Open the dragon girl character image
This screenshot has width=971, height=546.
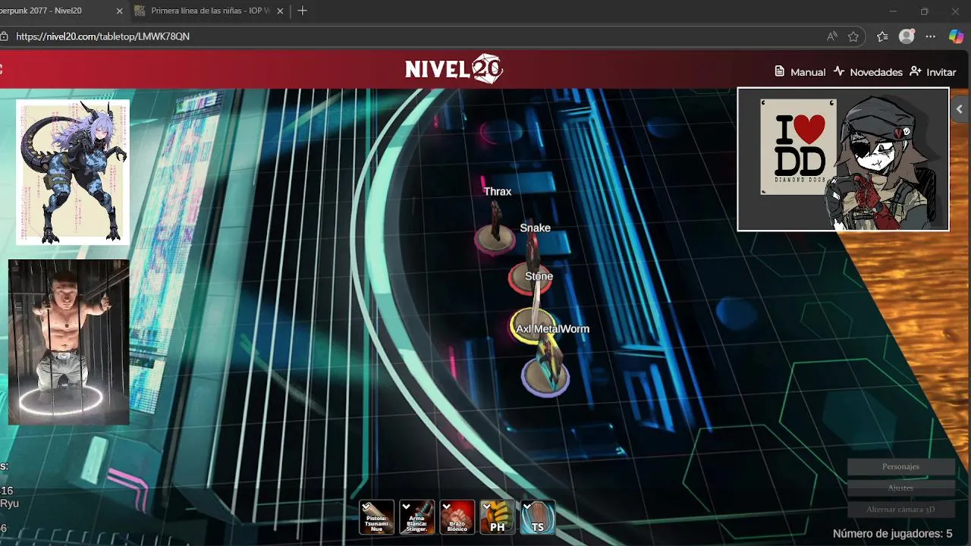tap(73, 172)
